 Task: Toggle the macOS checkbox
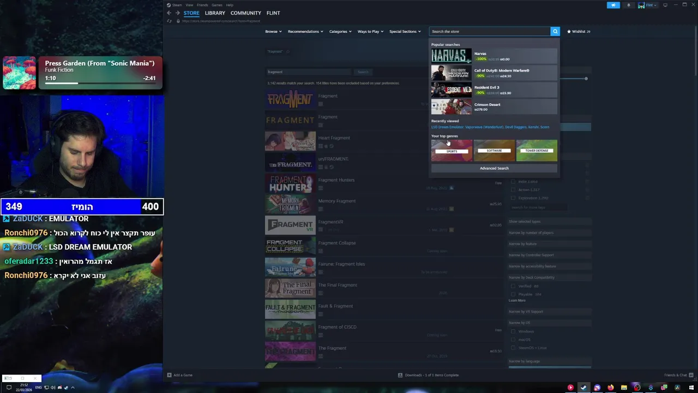(x=513, y=340)
